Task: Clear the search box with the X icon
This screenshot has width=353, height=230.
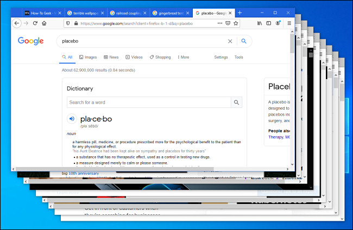Action: coord(230,41)
